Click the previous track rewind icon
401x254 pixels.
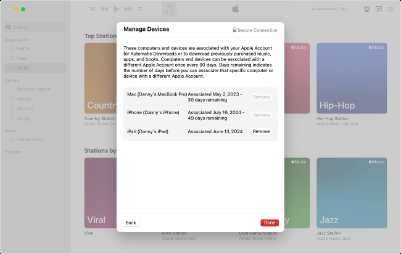click(104, 9)
